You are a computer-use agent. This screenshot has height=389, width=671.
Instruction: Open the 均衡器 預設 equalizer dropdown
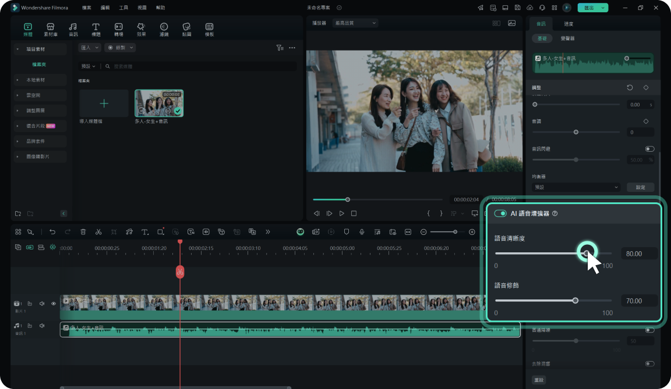[576, 187]
